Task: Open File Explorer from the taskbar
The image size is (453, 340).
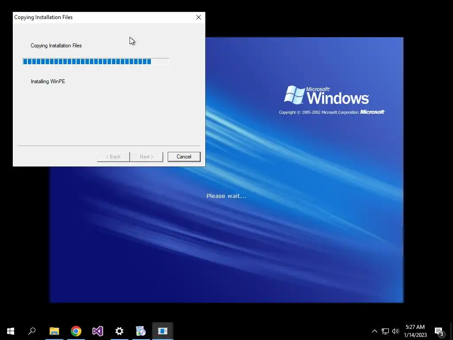Action: tap(54, 331)
